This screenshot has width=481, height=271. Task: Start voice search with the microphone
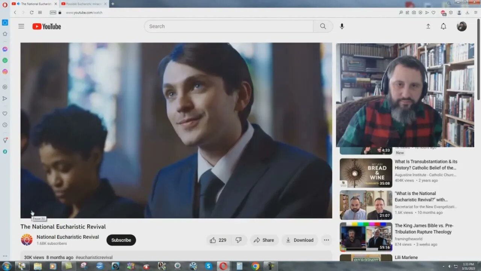tap(342, 26)
